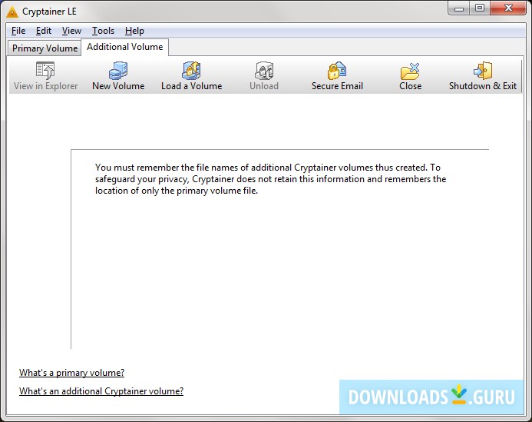Screen dimensions: 532x422
Task: Open the Help menu
Action: 134,31
